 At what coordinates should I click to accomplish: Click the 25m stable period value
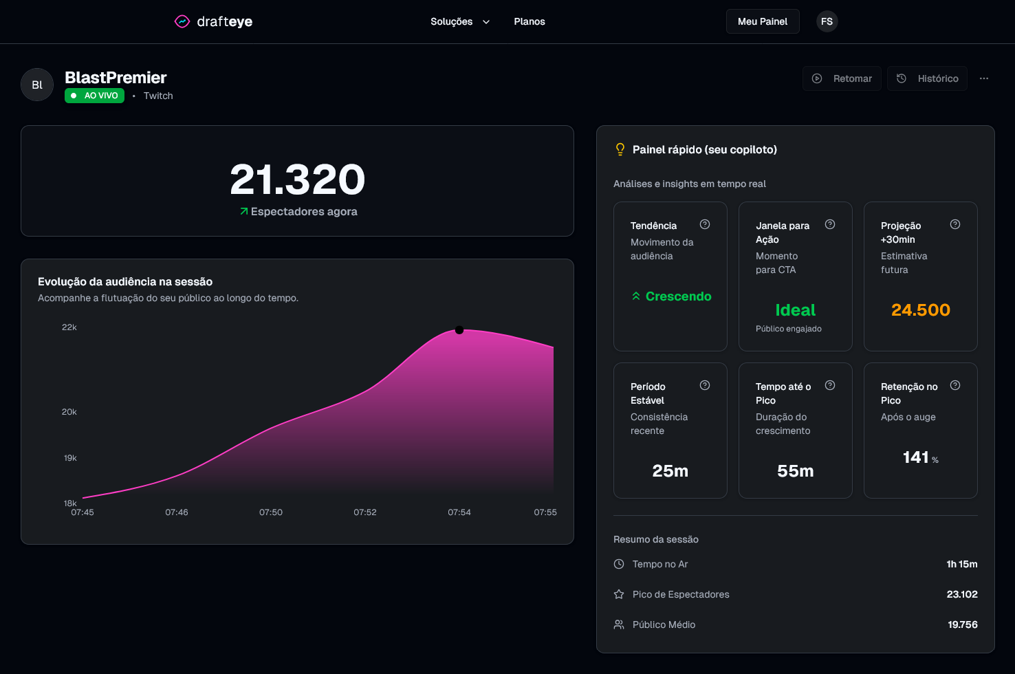(x=670, y=471)
